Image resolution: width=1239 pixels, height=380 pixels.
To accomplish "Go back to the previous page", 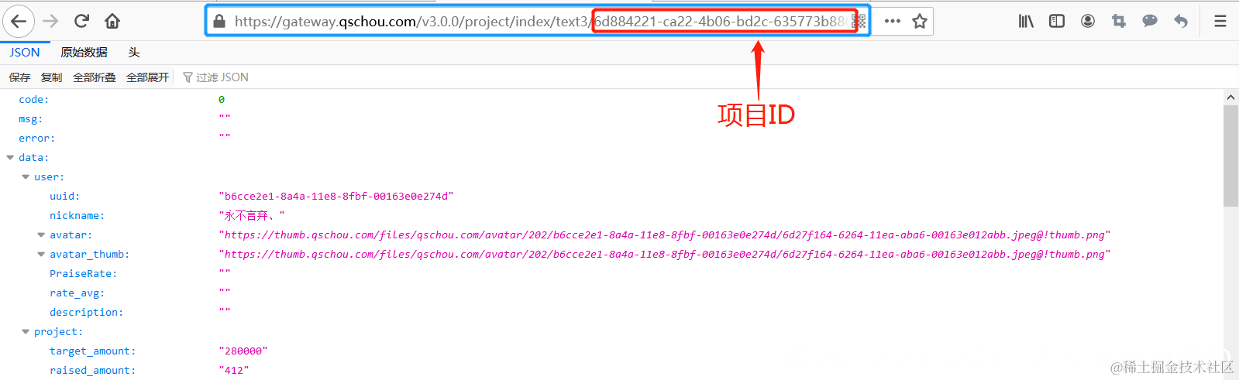I will [x=19, y=21].
